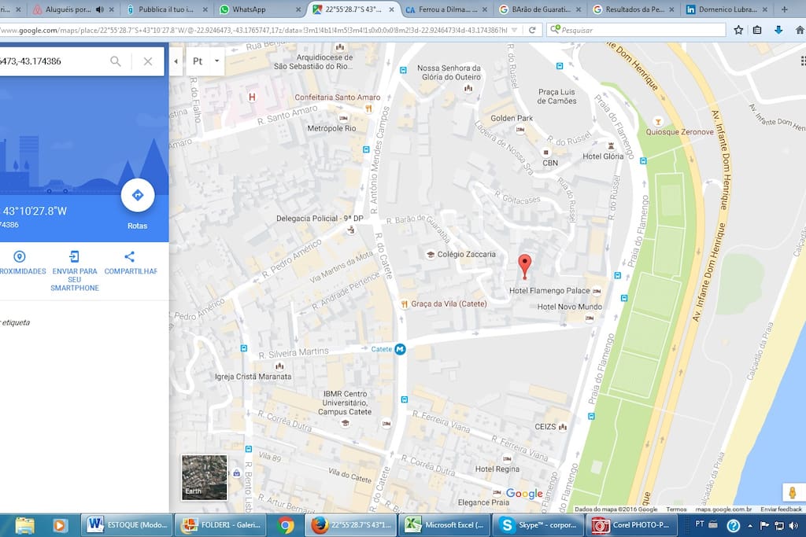
Task: Bookmark this page with the star
Action: point(738,31)
